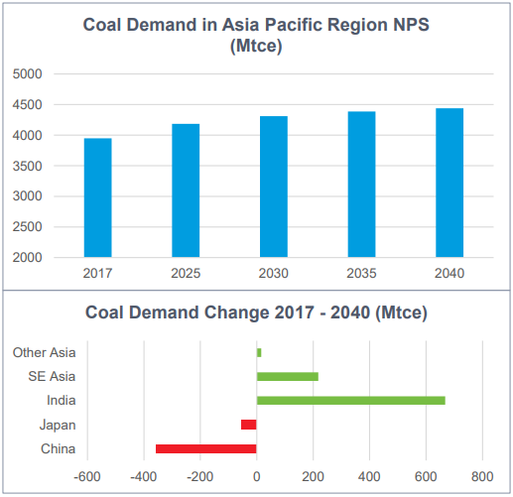This screenshot has width=513, height=497.
Task: Select the red Japan bar
Action: tap(249, 425)
